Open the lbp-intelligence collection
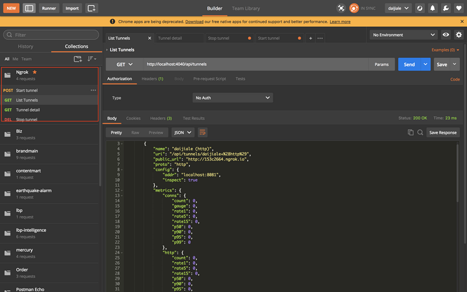Image resolution: width=467 pixels, height=292 pixels. click(50, 233)
